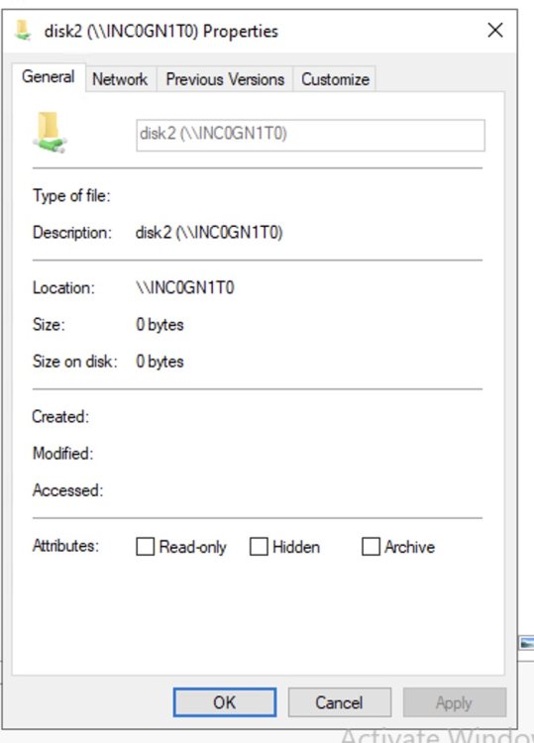Image resolution: width=534 pixels, height=743 pixels.
Task: Enable the Hidden checkbox
Action: pos(259,546)
